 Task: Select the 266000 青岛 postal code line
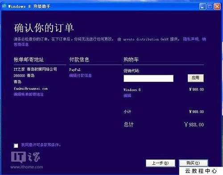coord(24,76)
